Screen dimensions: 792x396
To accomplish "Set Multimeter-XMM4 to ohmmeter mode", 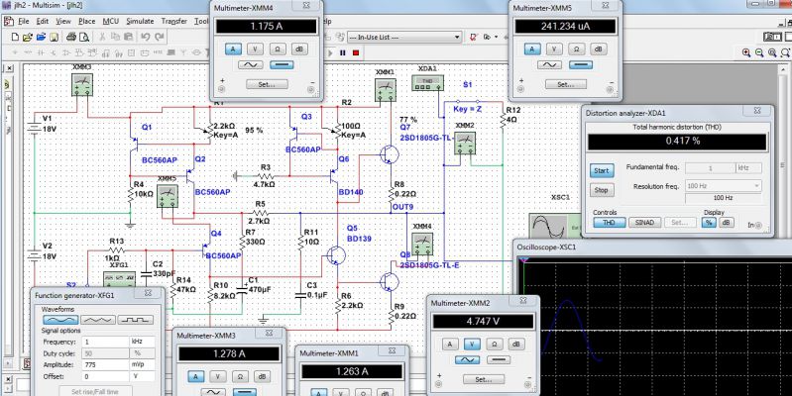I will point(278,49).
